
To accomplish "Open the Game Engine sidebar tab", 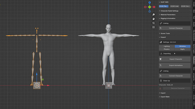I will [x=194, y=49].
